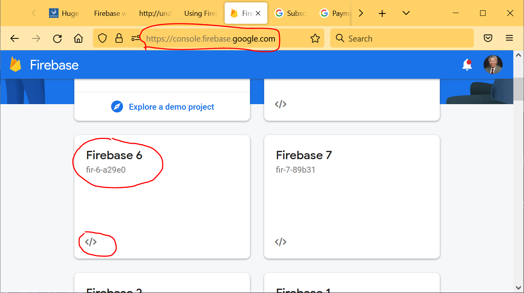Open the Pocket save icon
Viewport: 524px width, 293px height.
tap(488, 38)
